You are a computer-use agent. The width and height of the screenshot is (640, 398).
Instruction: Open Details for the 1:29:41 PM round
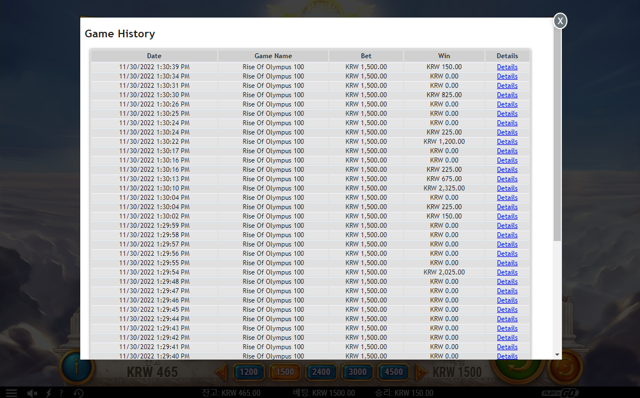tap(507, 347)
